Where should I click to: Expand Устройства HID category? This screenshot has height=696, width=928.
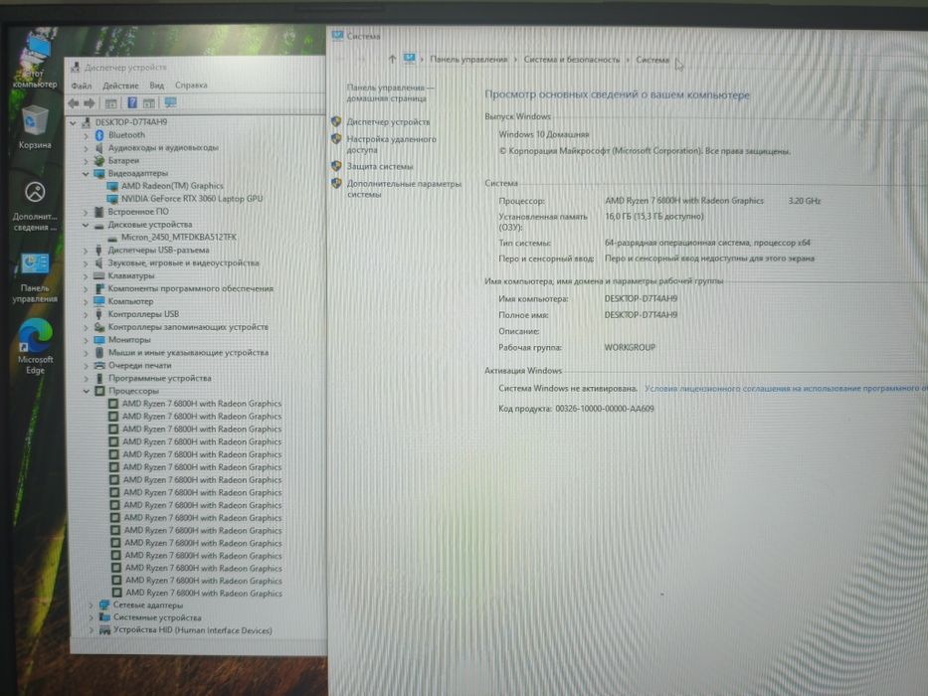(92, 630)
